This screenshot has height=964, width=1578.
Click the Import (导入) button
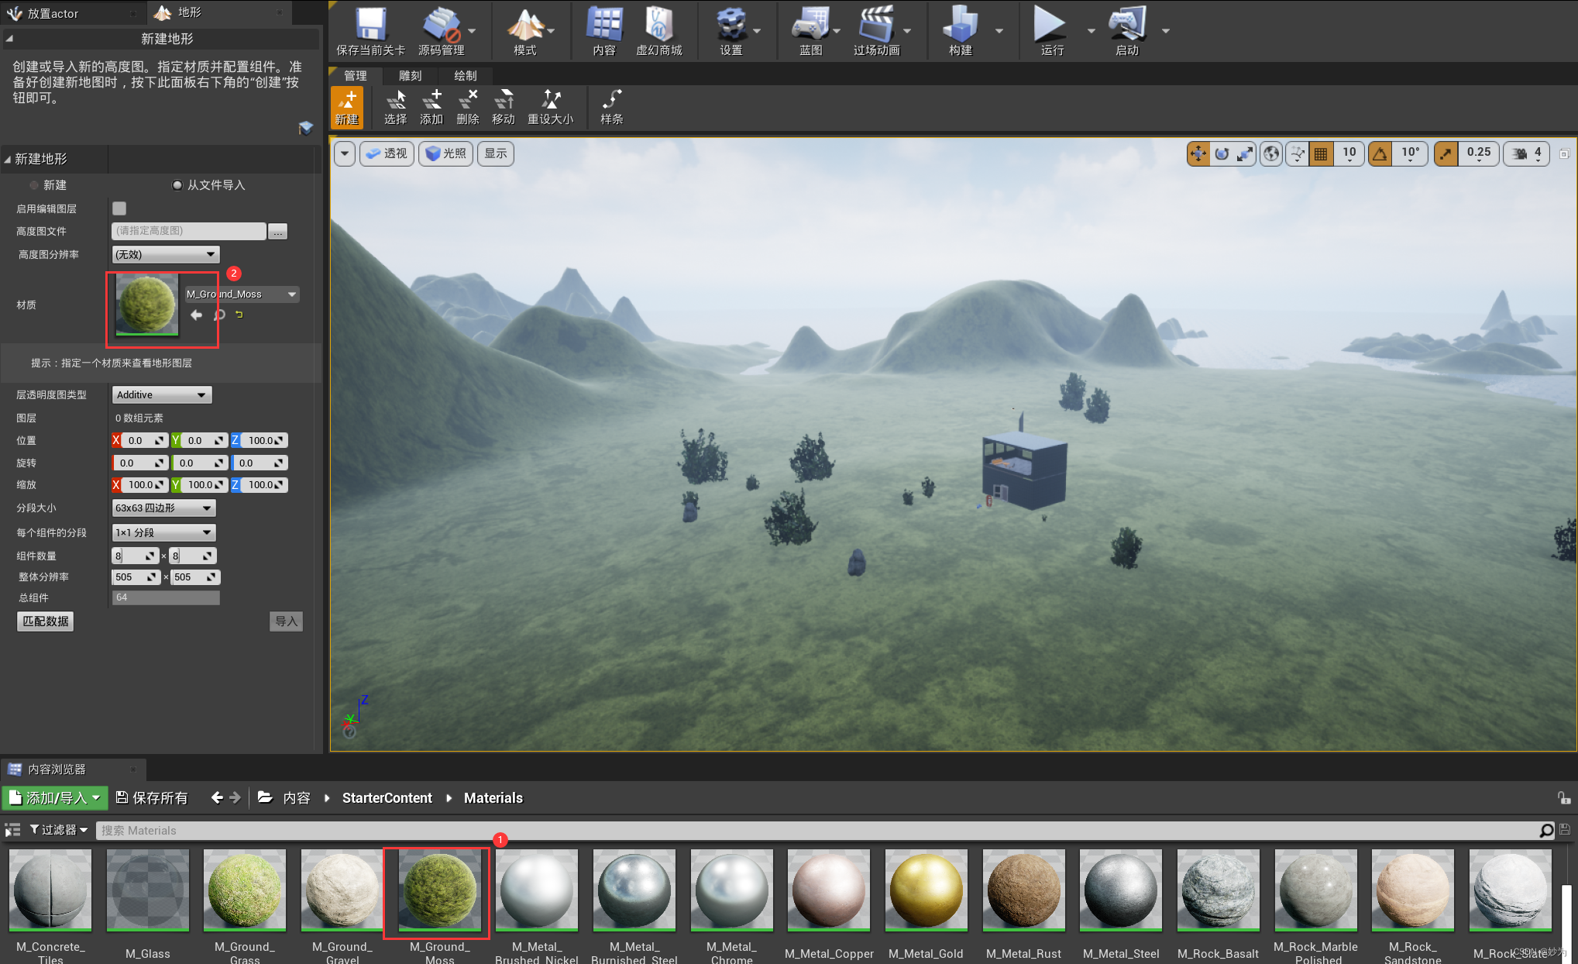click(x=286, y=621)
